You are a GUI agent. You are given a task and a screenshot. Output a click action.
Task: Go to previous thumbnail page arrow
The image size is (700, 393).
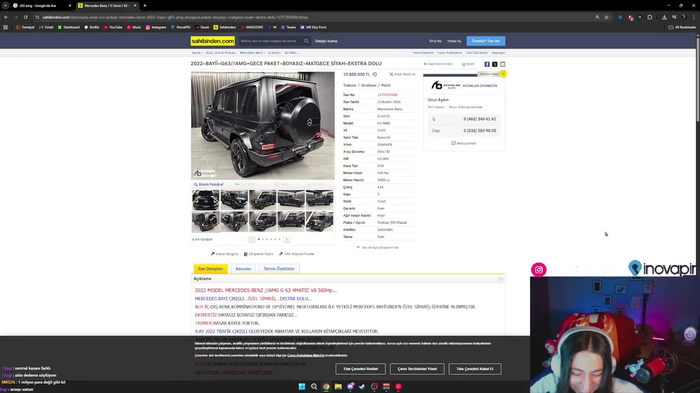pos(252,239)
